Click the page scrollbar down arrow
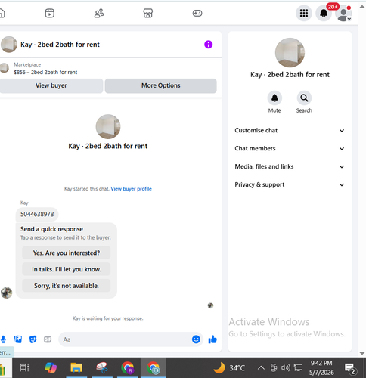This screenshot has height=378, width=366. pos(362,353)
